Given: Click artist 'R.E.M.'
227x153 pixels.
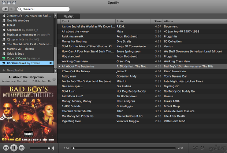Looking at the screenshot, I should coord(120,26).
